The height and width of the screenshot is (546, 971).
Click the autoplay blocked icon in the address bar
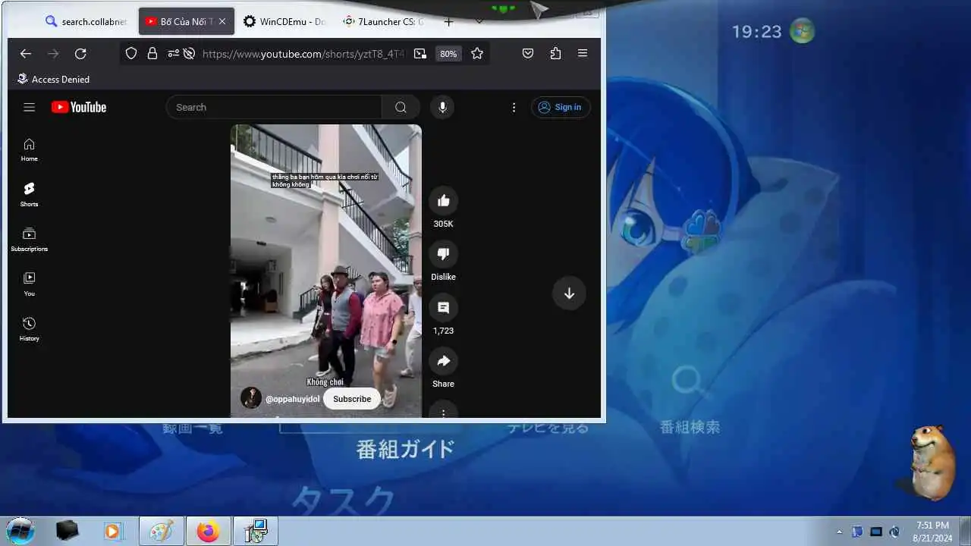(190, 54)
